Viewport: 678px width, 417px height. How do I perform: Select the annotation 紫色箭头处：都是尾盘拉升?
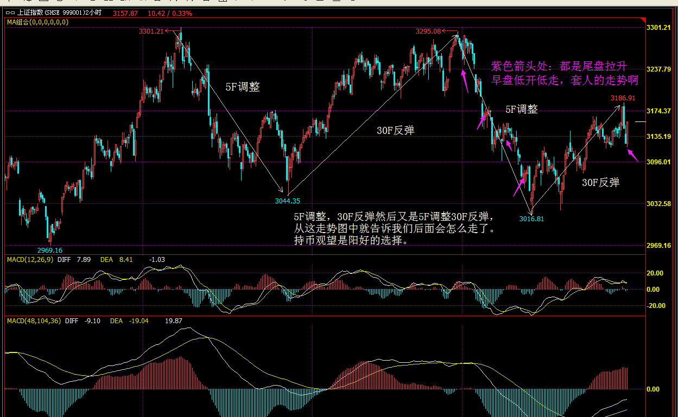pyautogui.click(x=559, y=66)
